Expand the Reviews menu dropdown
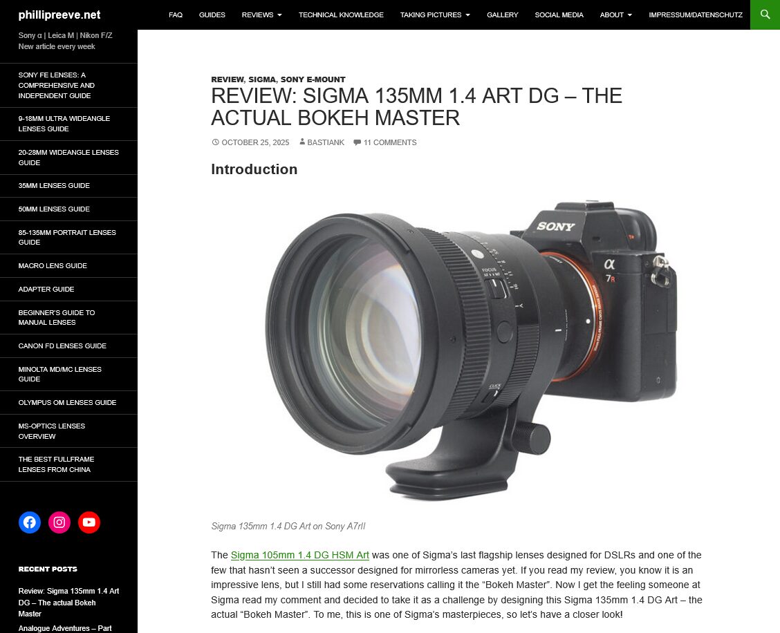780x633 pixels. pyautogui.click(x=261, y=15)
